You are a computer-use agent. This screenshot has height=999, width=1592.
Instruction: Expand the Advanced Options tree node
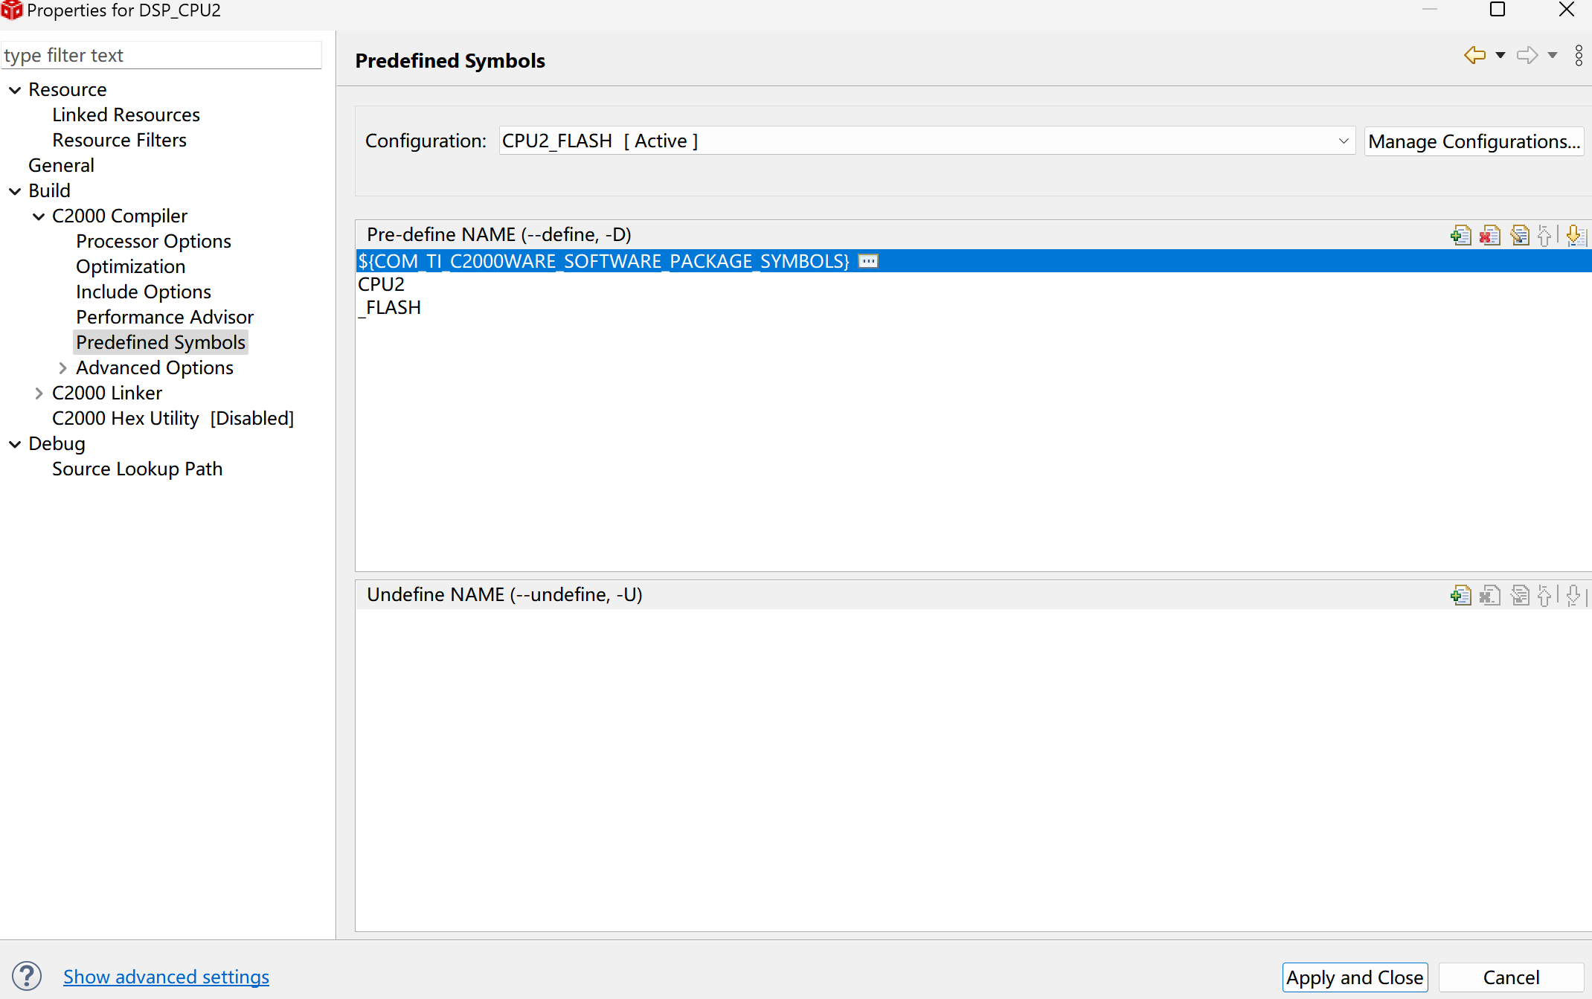(63, 367)
